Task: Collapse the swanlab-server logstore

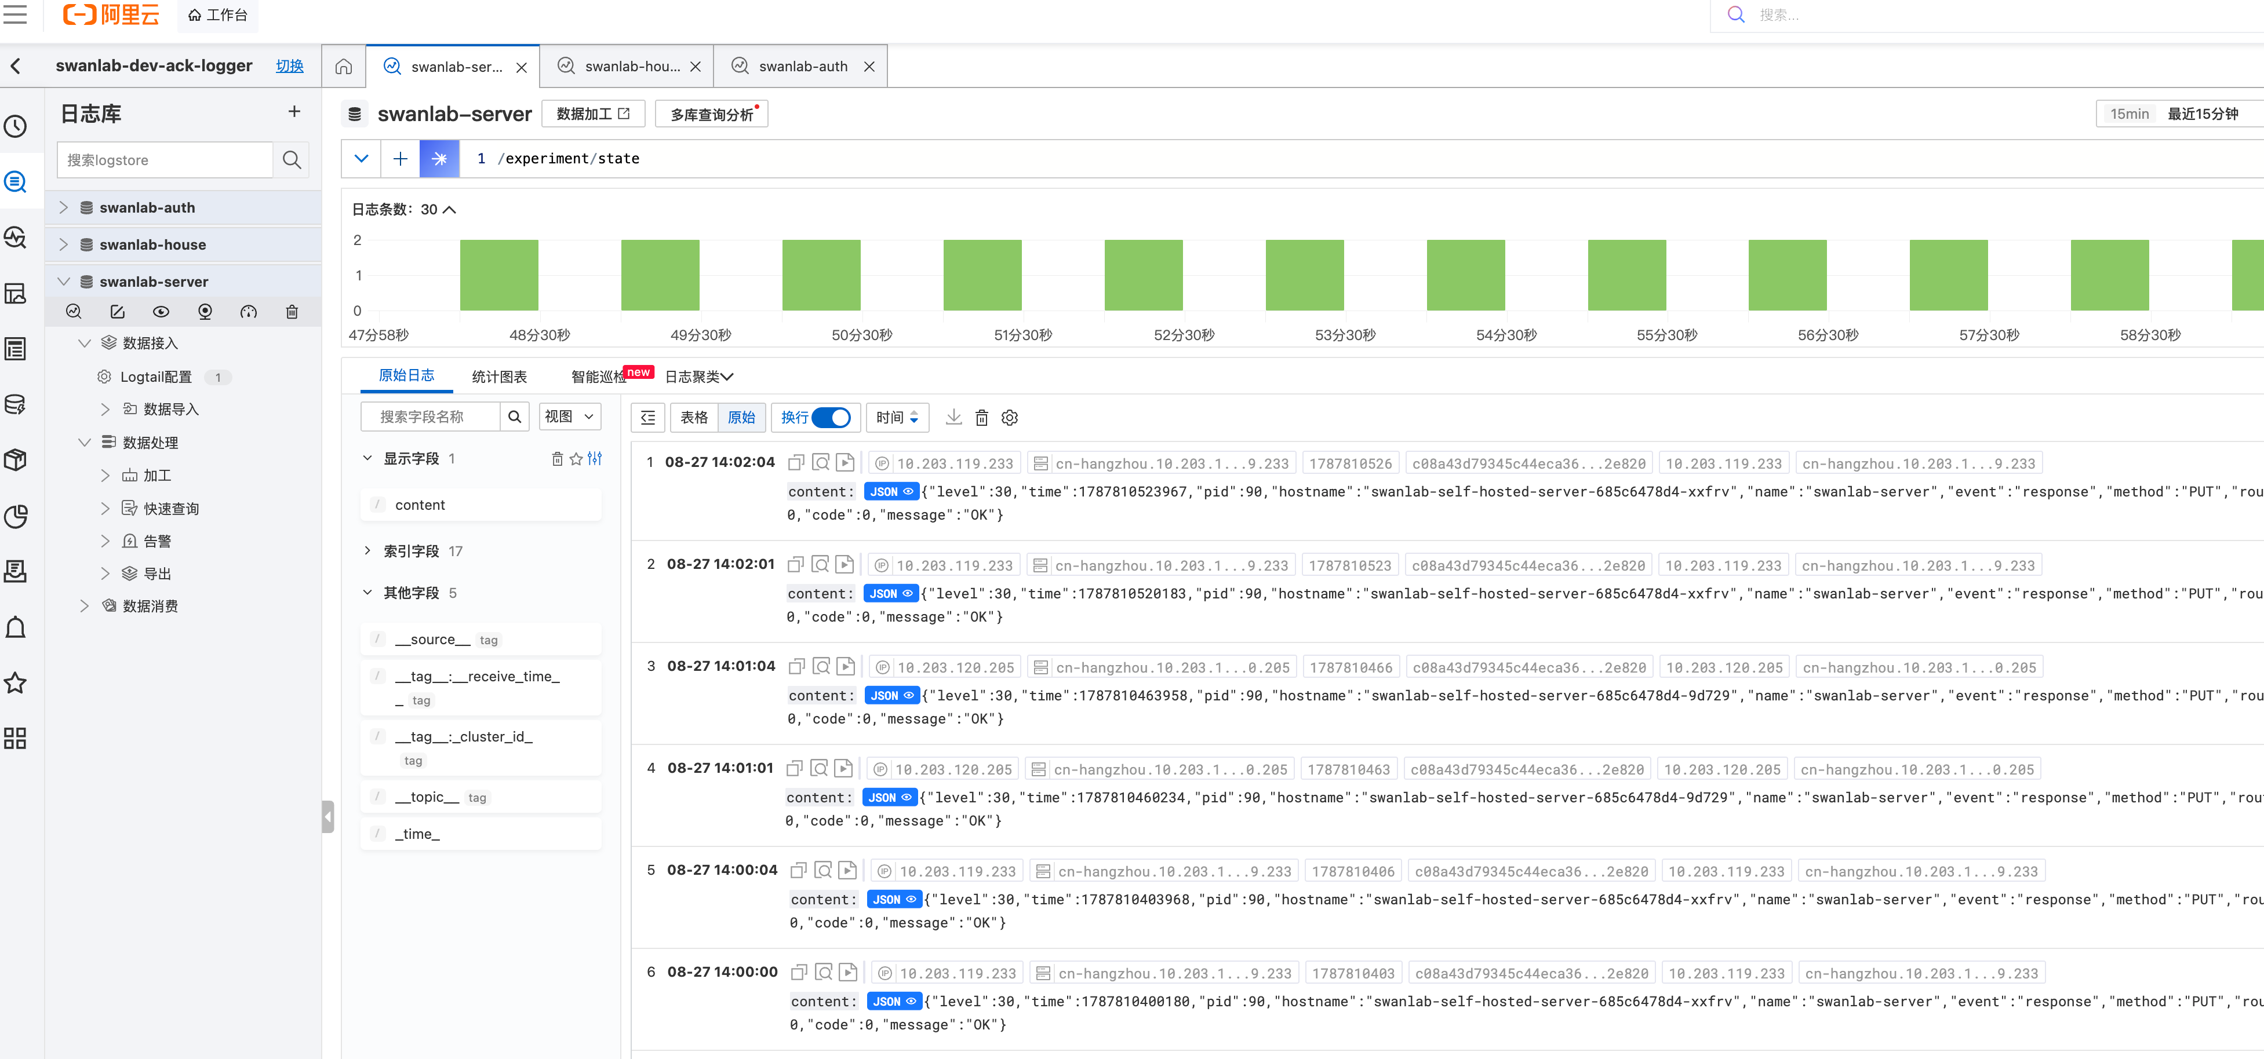Action: (63, 281)
